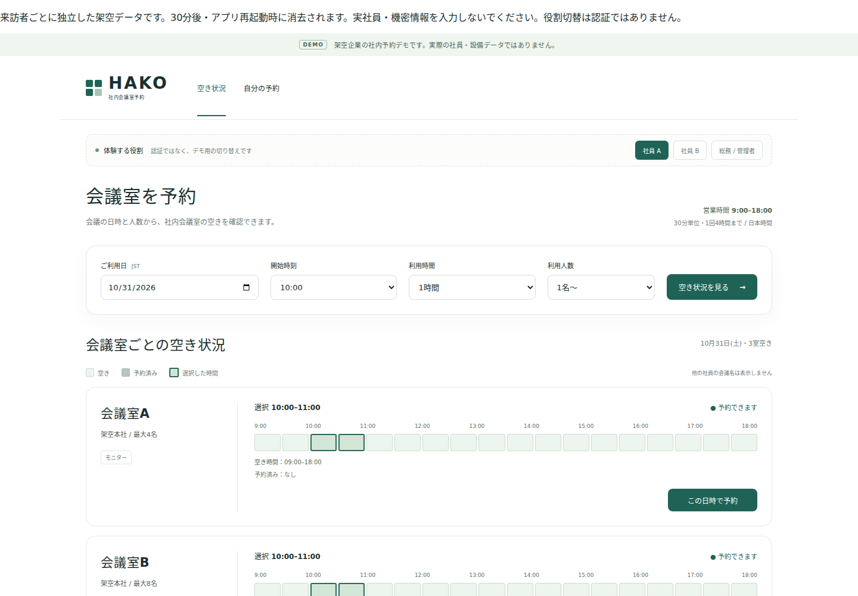Select the 10:00 slot in 会議室A timeline

tap(324, 442)
